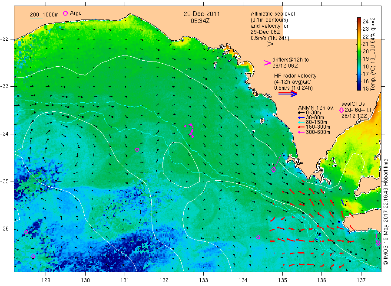Click the blue 30-80m ANMN legend arrow
The image size is (391, 286).
pyautogui.click(x=301, y=117)
